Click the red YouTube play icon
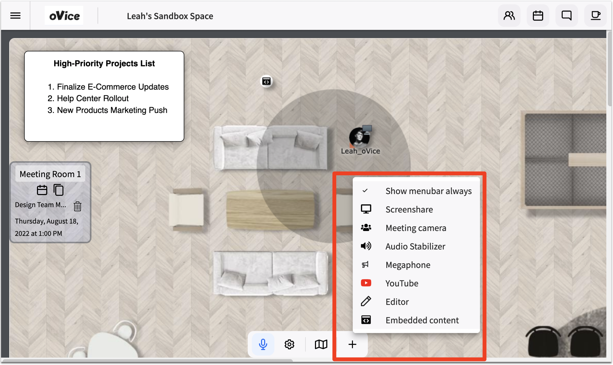Viewport: 613px width, 365px height. [366, 283]
